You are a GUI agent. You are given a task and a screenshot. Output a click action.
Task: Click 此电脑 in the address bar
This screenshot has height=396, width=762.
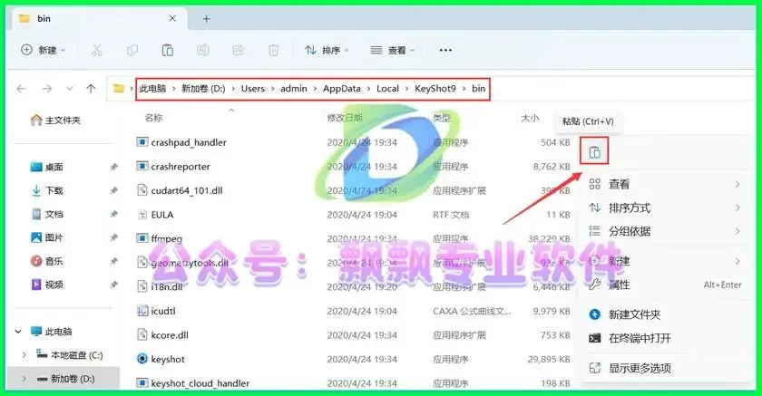click(152, 88)
